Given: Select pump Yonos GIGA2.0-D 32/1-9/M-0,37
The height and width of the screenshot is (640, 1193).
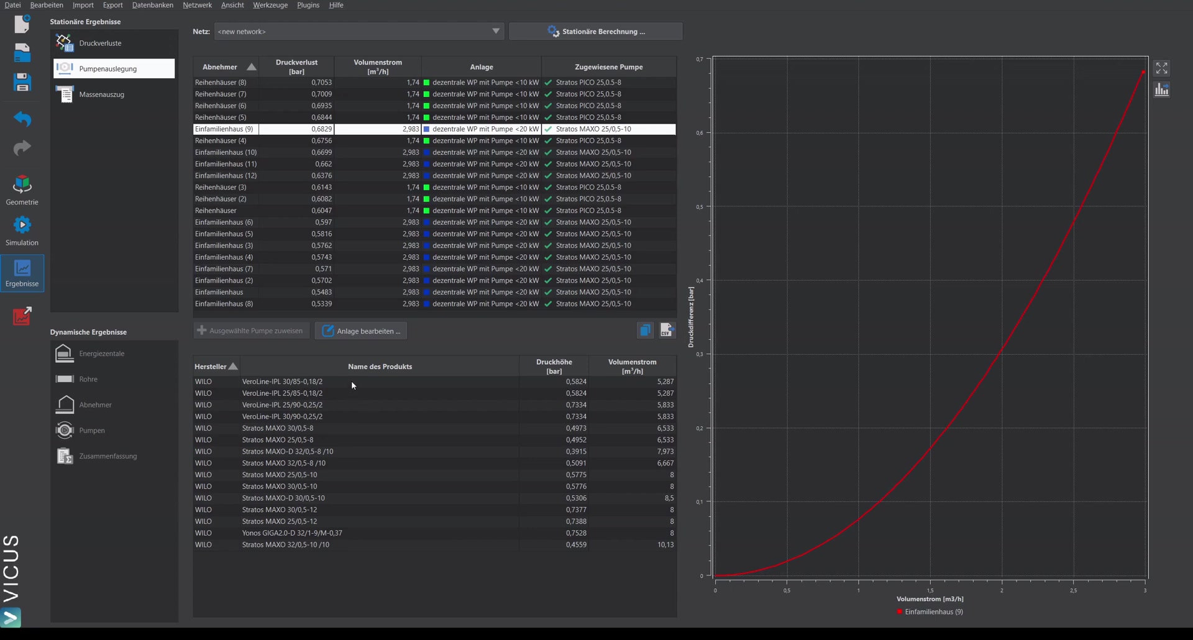Looking at the screenshot, I should coord(434,533).
